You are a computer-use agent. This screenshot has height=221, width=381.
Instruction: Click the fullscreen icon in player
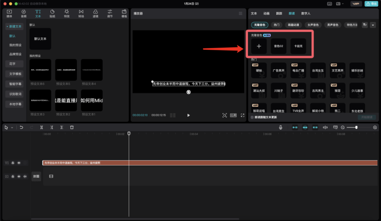coord(242,115)
